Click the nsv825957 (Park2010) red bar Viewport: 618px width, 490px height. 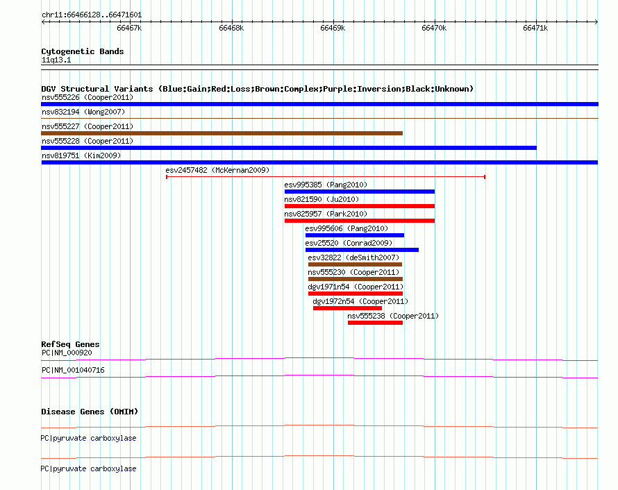click(x=360, y=221)
